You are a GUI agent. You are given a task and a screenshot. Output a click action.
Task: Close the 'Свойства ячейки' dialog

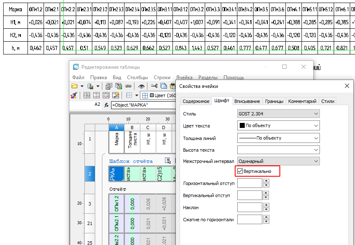click(347, 86)
